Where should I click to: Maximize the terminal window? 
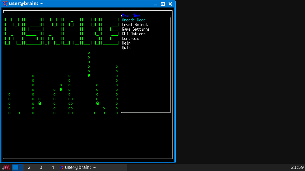click(163, 4)
